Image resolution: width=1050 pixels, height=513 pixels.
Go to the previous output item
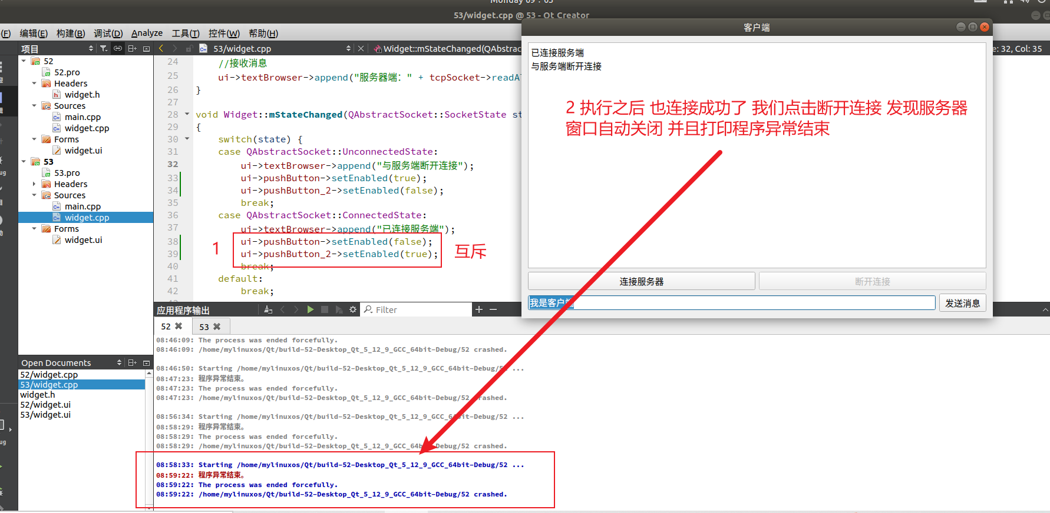coord(282,309)
